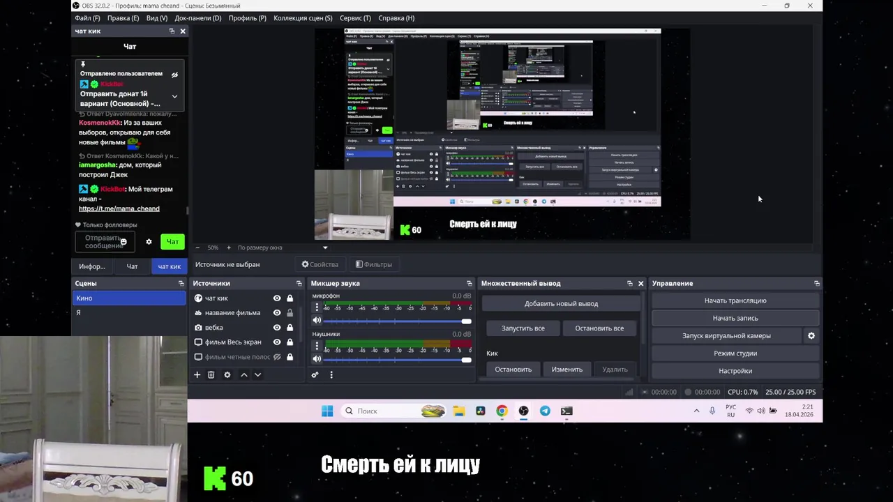Float the Управление dock panel
893x502 pixels.
point(817,284)
